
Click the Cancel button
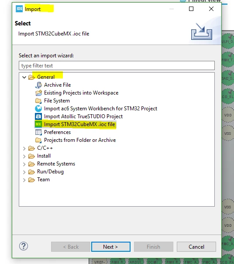[196, 247]
